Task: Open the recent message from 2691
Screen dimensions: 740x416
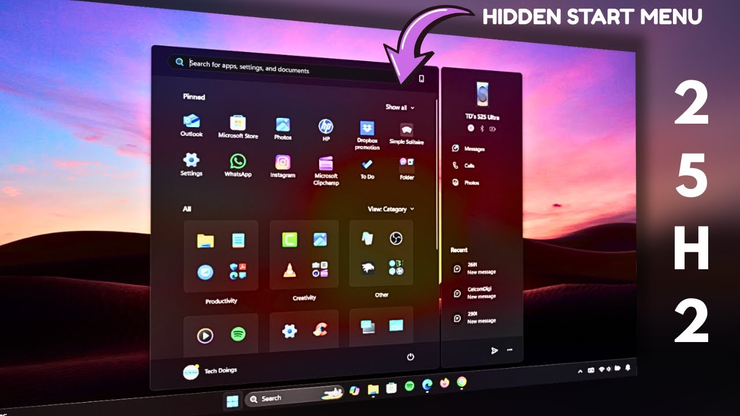Action: coord(474,269)
